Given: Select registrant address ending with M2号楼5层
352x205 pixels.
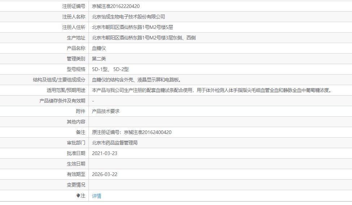Looking at the screenshot, I should (132, 27).
